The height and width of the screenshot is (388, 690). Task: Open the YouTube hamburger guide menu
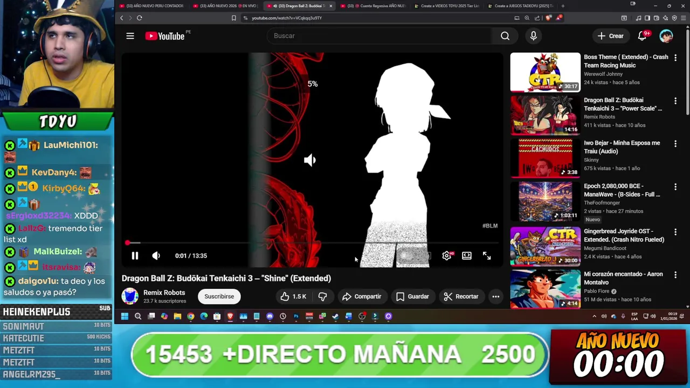click(130, 36)
